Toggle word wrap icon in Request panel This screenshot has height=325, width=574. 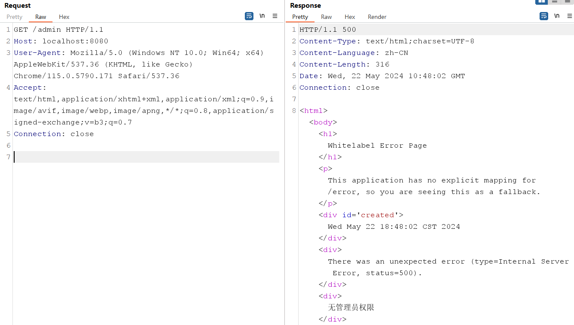pyautogui.click(x=249, y=16)
